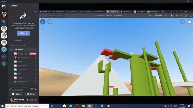Click the CoSpaces back arrow button
Viewport: 193px width, 108px height.
point(43,22)
